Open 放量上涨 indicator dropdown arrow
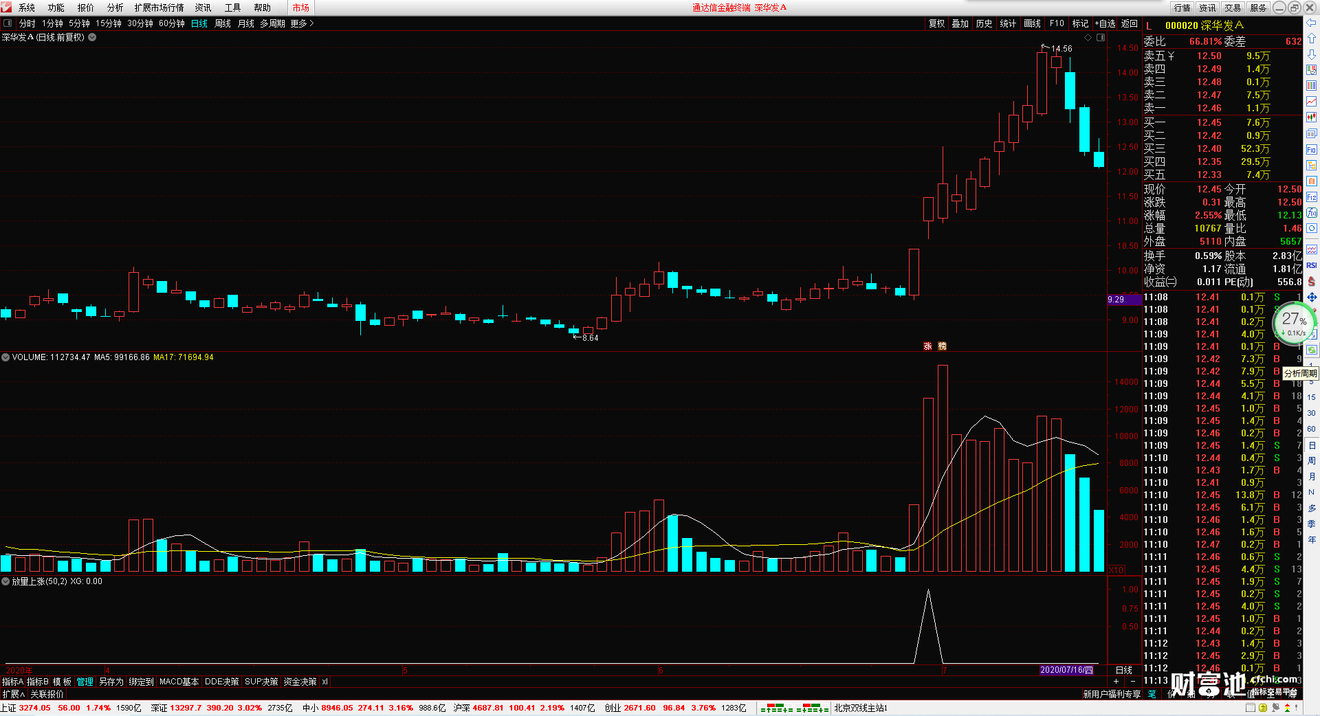Viewport: 1320px width, 716px height. (5, 581)
